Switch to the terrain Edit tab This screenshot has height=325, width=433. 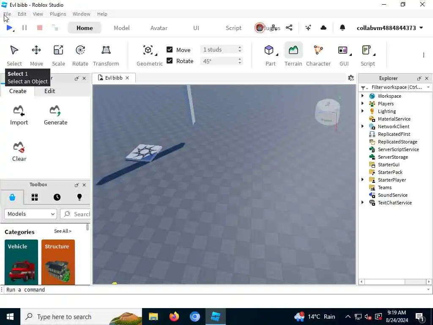click(50, 91)
